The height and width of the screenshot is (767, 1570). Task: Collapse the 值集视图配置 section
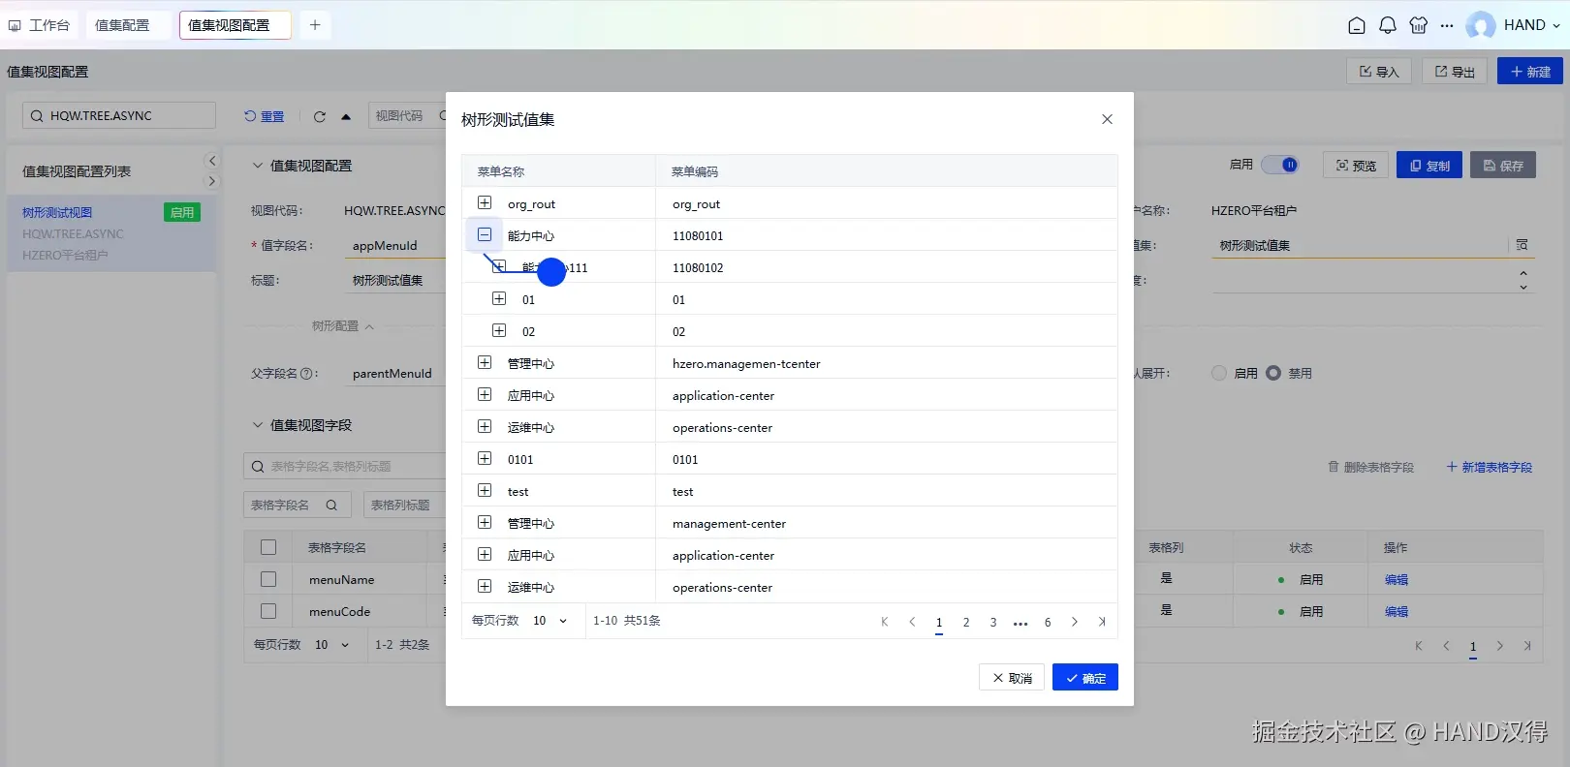point(258,166)
